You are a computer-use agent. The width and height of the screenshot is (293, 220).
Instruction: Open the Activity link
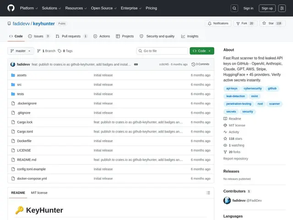click(x=231, y=132)
